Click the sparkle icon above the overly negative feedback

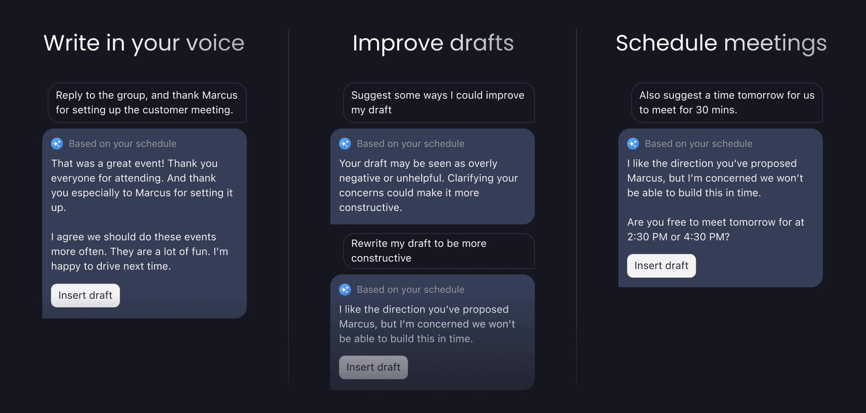pyautogui.click(x=345, y=144)
